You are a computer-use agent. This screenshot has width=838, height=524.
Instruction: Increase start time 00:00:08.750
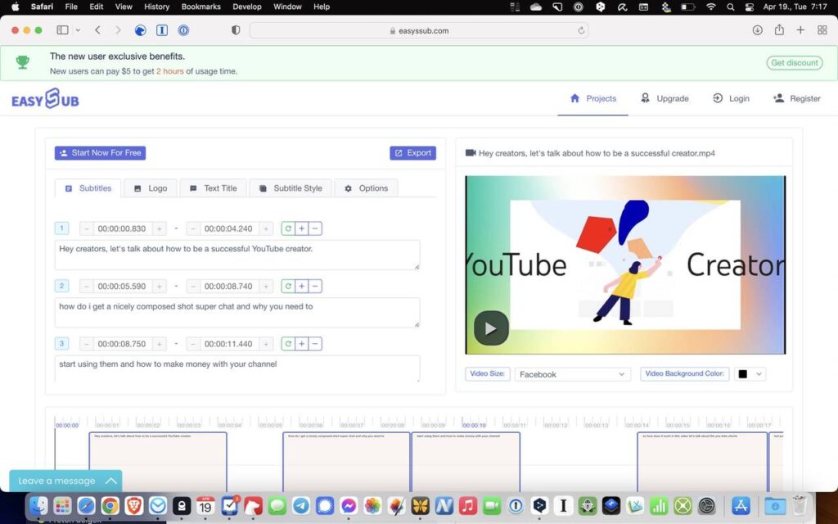159,345
